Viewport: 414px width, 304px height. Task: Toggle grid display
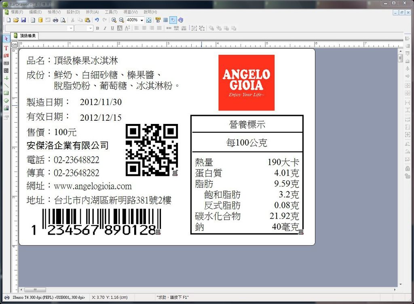(x=165, y=20)
